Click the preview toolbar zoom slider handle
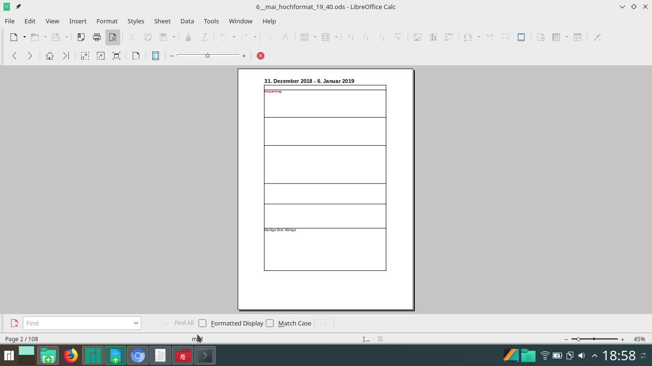Image resolution: width=652 pixels, height=366 pixels. coord(208,56)
